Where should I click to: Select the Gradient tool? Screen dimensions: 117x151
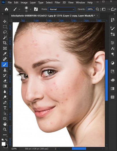[5, 86]
